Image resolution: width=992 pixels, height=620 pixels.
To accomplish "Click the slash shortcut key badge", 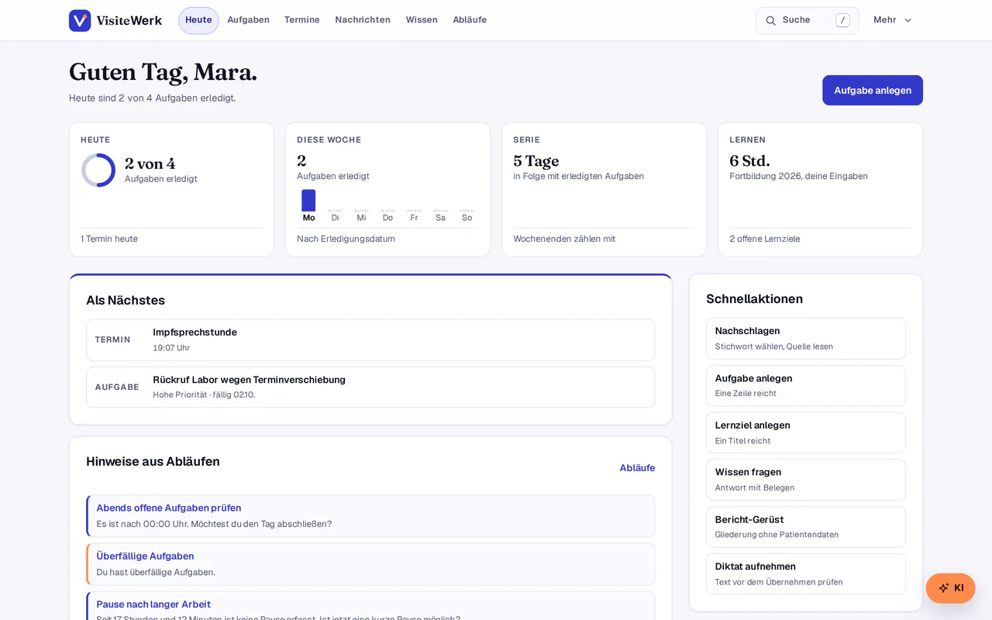I will pyautogui.click(x=842, y=20).
